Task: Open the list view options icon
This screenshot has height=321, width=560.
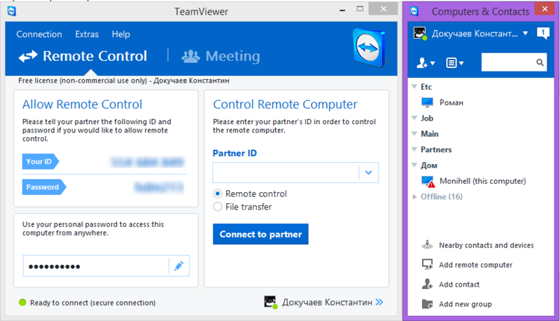Action: [x=454, y=63]
